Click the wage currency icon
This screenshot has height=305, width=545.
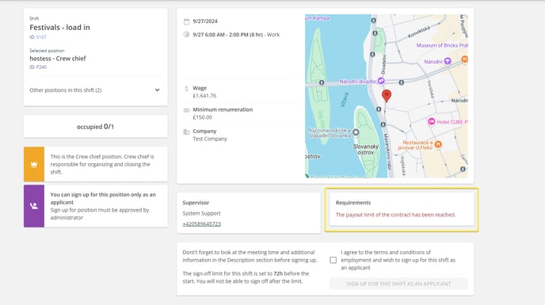186,89
